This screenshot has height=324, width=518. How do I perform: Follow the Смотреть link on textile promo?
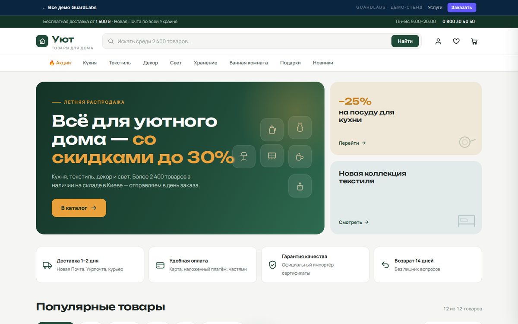point(354,222)
